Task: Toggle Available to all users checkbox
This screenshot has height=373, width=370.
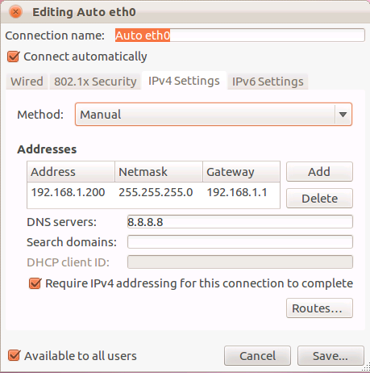Action: tap(14, 355)
